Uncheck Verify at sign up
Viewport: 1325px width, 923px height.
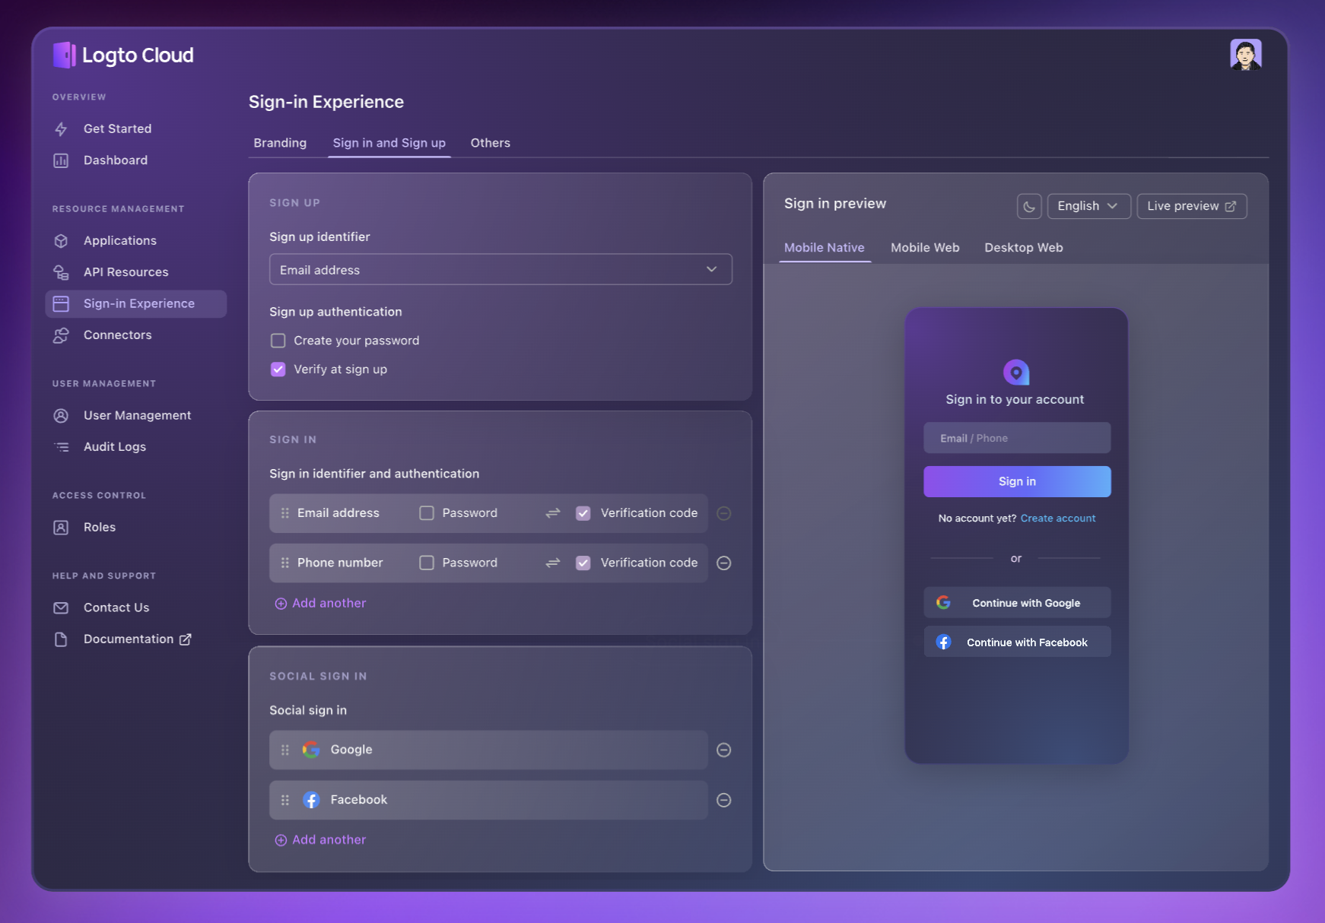pos(278,370)
